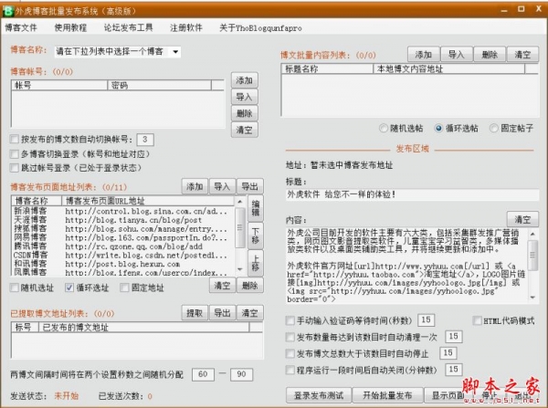Enable 按发布的博文数自动切换帐号 checkbox

pos(15,140)
